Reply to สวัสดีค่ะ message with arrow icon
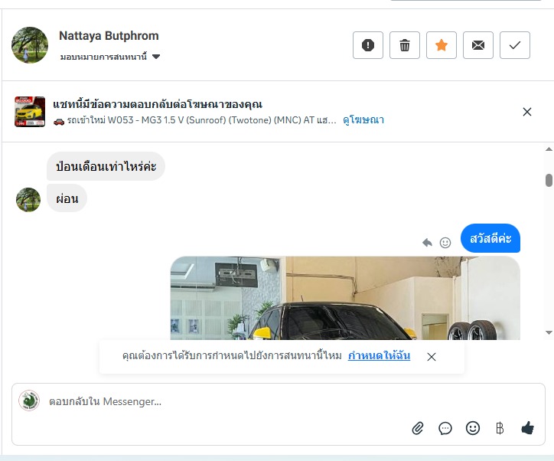554x461 pixels. 427,243
